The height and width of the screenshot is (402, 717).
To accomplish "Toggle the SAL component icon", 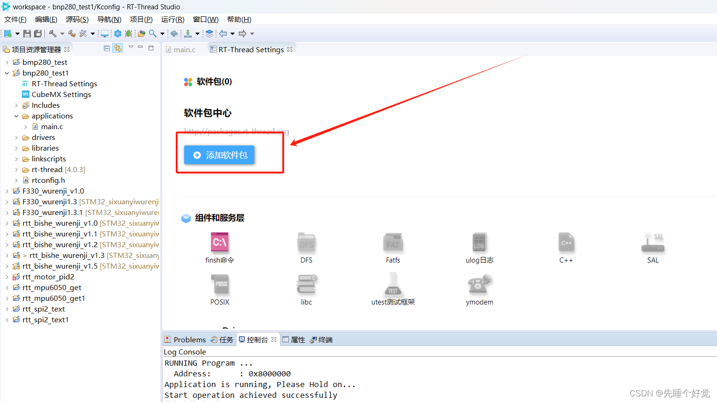I will [x=653, y=243].
